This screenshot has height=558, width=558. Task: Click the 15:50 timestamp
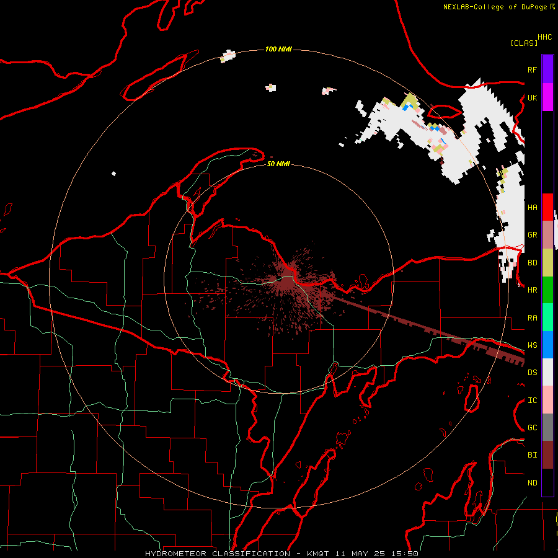(404, 554)
